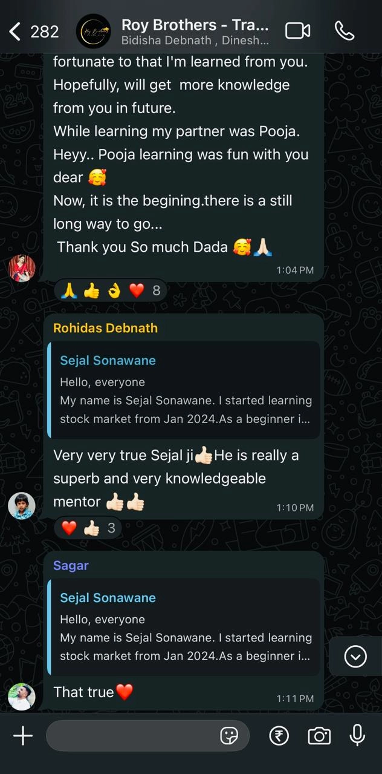Open quoted Sejal Sonawane message in Rohidas reply

[184, 390]
